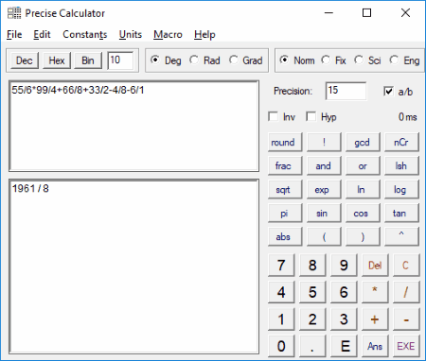Click the frac function button

click(285, 166)
